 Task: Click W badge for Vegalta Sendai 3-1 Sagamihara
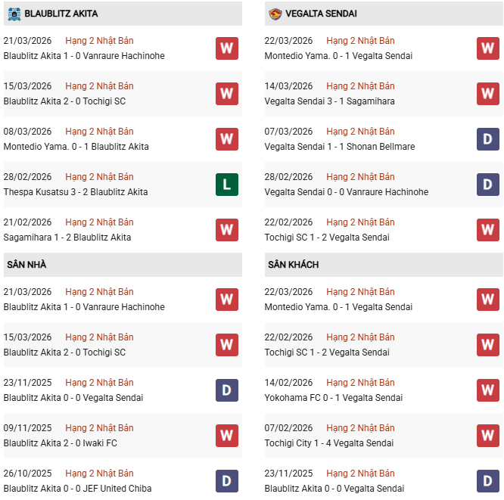tap(488, 93)
